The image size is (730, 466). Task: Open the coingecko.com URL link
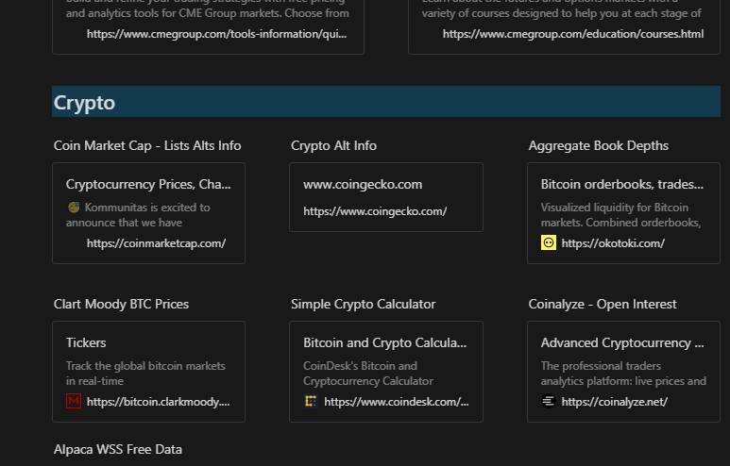(x=375, y=211)
